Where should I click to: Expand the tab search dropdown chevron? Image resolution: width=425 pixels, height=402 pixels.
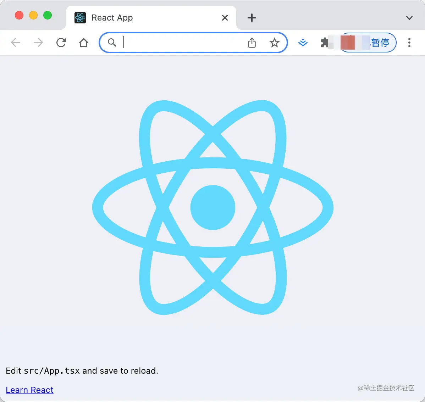[x=409, y=18]
